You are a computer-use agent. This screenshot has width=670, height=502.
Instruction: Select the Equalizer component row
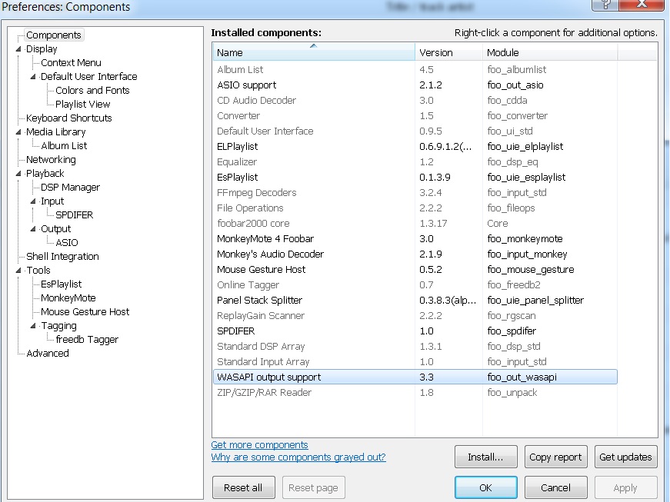[x=415, y=161]
